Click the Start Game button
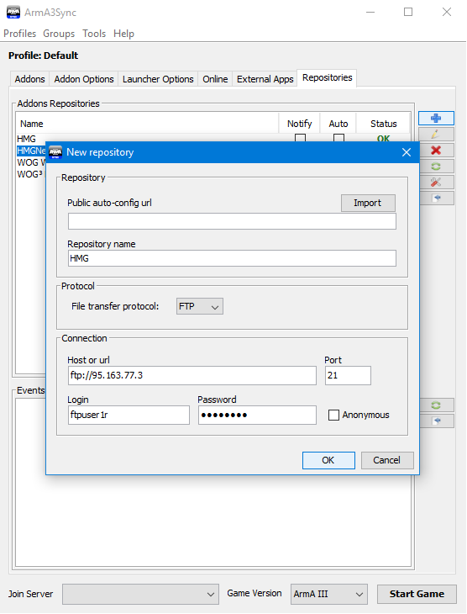The image size is (467, 614). [417, 594]
